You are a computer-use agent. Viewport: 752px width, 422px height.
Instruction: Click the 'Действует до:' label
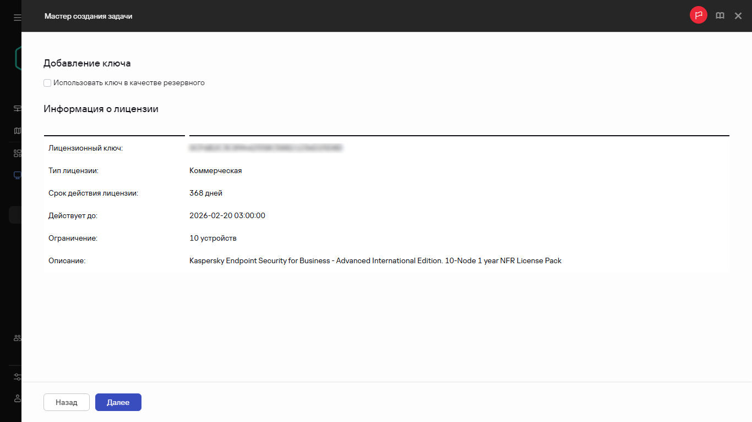click(73, 215)
